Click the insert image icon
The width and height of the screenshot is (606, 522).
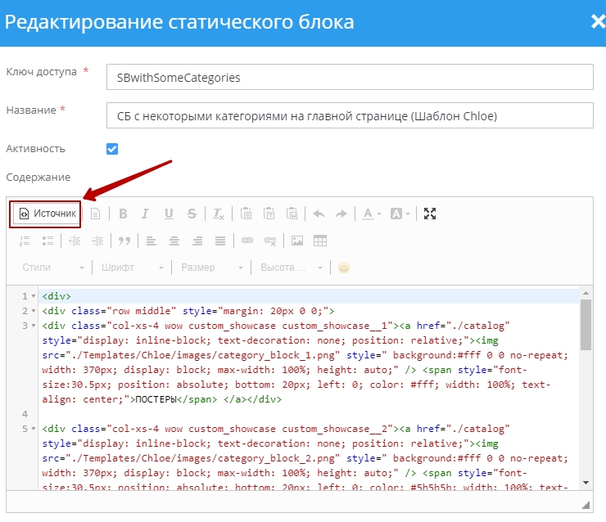(297, 241)
